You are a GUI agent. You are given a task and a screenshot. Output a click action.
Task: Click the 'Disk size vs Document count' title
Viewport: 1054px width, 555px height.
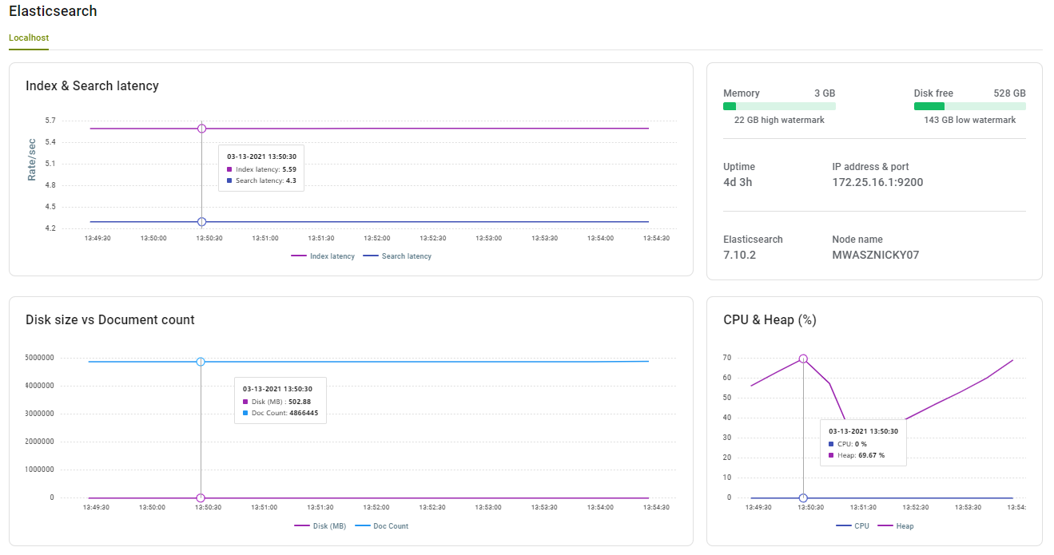pyautogui.click(x=110, y=319)
